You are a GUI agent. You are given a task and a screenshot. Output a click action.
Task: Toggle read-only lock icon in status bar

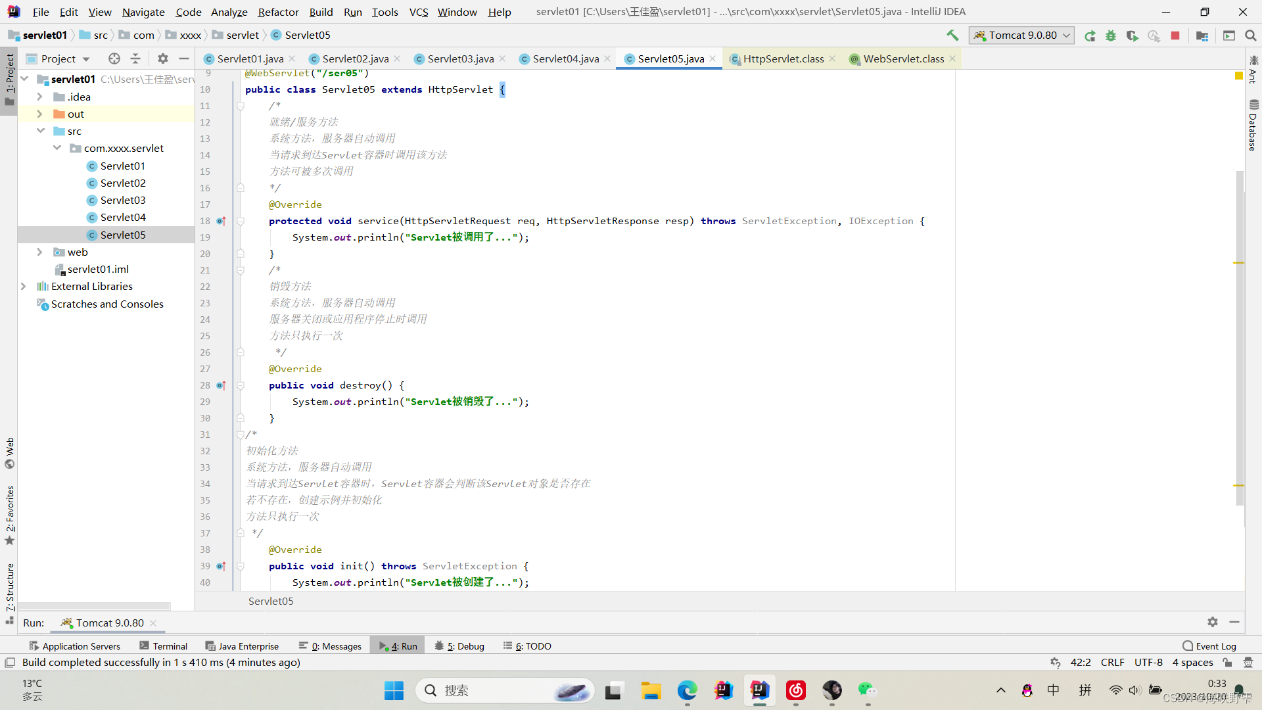[1227, 663]
